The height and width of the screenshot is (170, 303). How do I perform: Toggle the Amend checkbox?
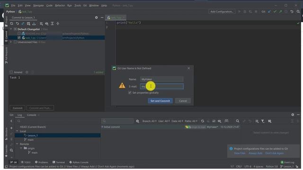11,72
